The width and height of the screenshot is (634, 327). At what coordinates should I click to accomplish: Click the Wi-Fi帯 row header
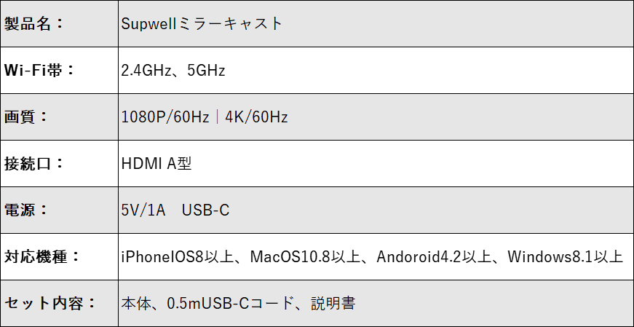click(x=59, y=71)
